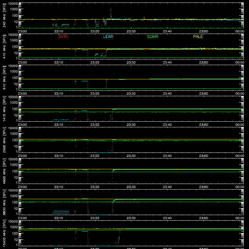
Task: Click 23:20 tick label under 245 MHz plot
Action: (x=95, y=31)
